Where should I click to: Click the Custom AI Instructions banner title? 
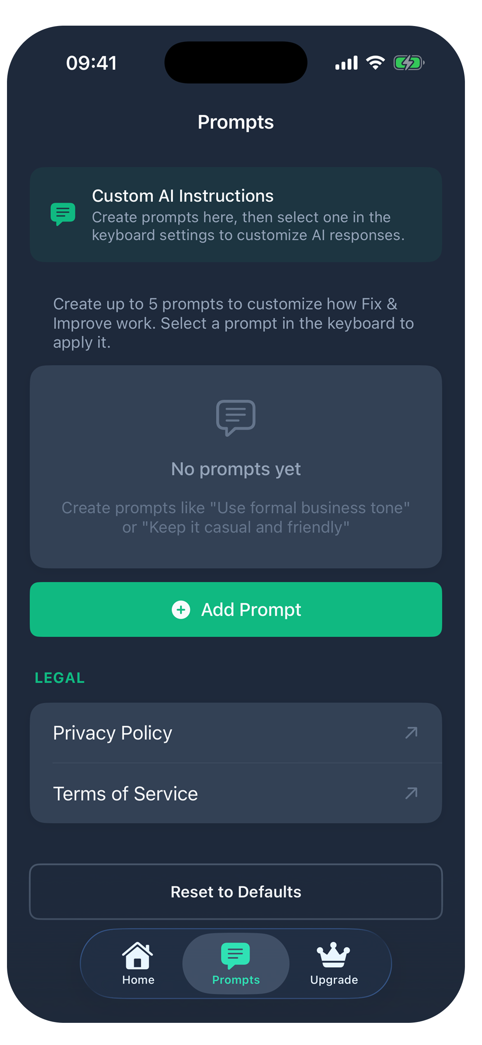pos(183,196)
